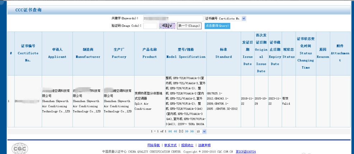Image resolution: width=354 pixels, height=154 pixels.
Task: Focus the Keywords input field
Action: (173, 19)
